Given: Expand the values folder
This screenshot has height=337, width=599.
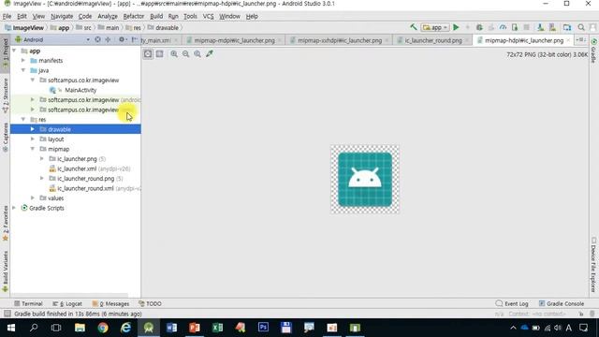Looking at the screenshot, I should (33, 198).
